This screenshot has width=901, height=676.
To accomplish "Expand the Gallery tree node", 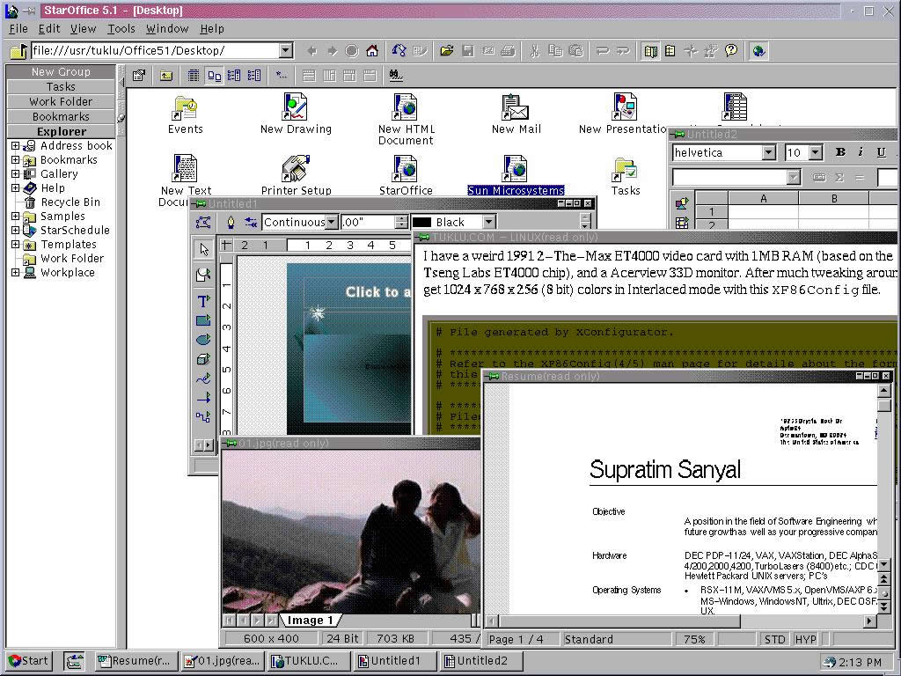I will pos(16,173).
